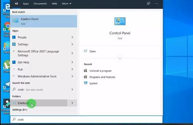Click the search magnifier icon in search box
This screenshot has height=125, width=193.
point(14,119)
